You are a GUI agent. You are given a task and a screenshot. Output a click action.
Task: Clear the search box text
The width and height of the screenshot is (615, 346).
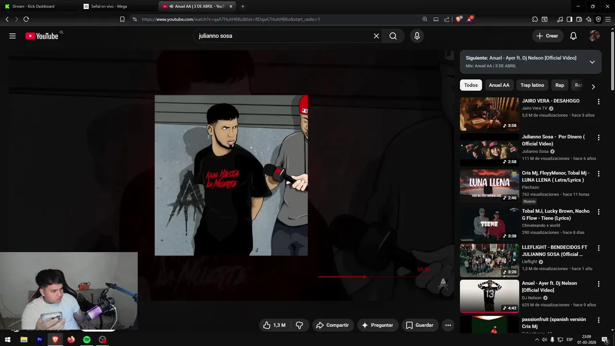(x=376, y=36)
